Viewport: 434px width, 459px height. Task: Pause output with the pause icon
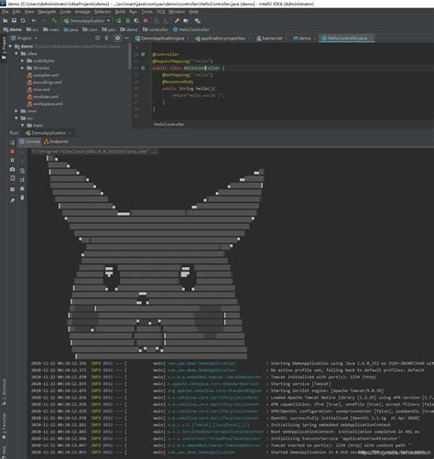point(12,160)
